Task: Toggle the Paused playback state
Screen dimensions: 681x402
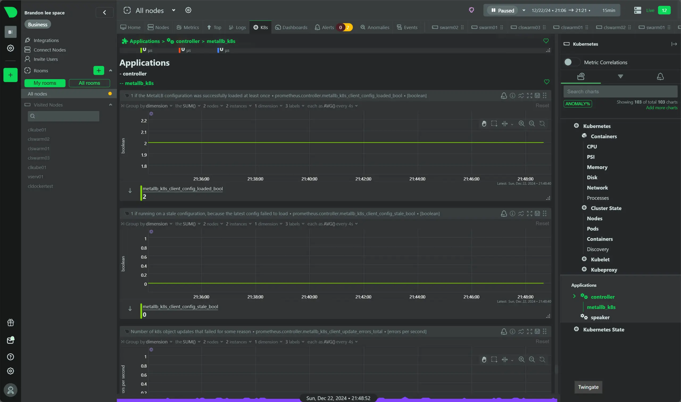Action: click(x=503, y=10)
